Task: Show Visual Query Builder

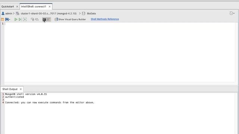Action: [70, 19]
